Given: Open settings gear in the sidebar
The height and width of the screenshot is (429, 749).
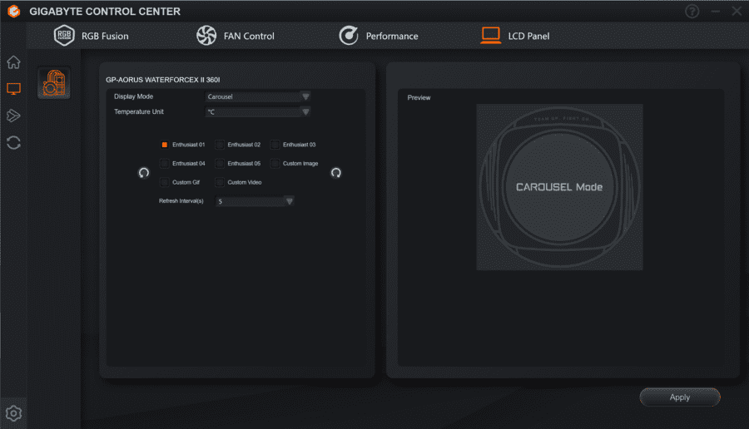Looking at the screenshot, I should point(13,413).
